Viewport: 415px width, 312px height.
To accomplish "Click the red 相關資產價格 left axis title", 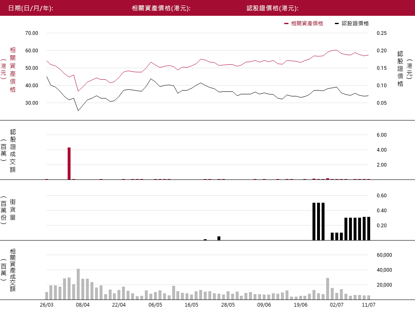I will point(12,70).
